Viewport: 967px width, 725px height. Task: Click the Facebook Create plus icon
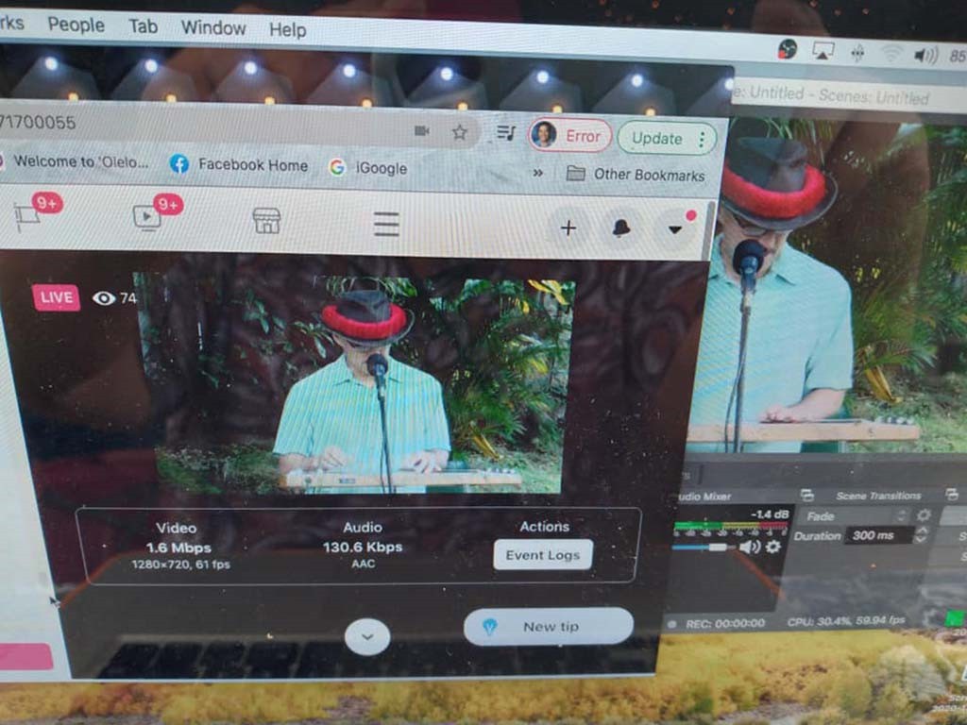pos(568,228)
